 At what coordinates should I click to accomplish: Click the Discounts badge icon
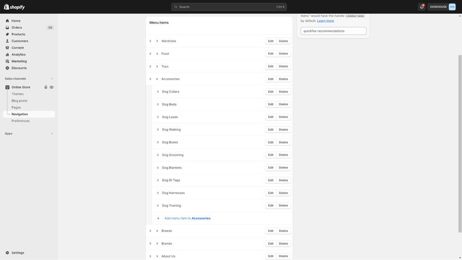point(7,68)
